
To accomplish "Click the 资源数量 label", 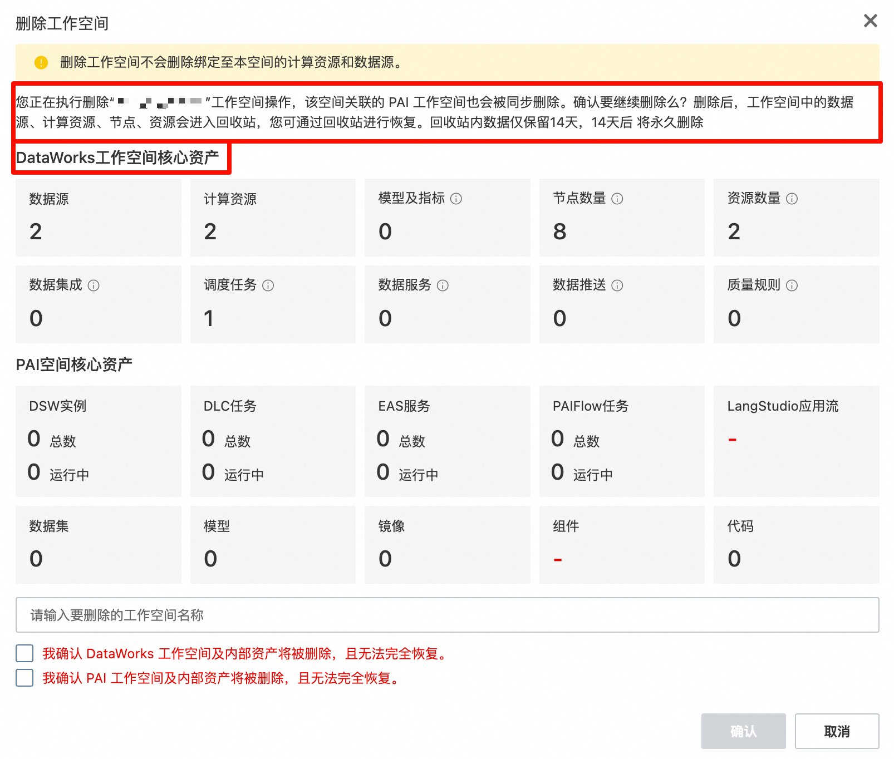I will click(754, 198).
